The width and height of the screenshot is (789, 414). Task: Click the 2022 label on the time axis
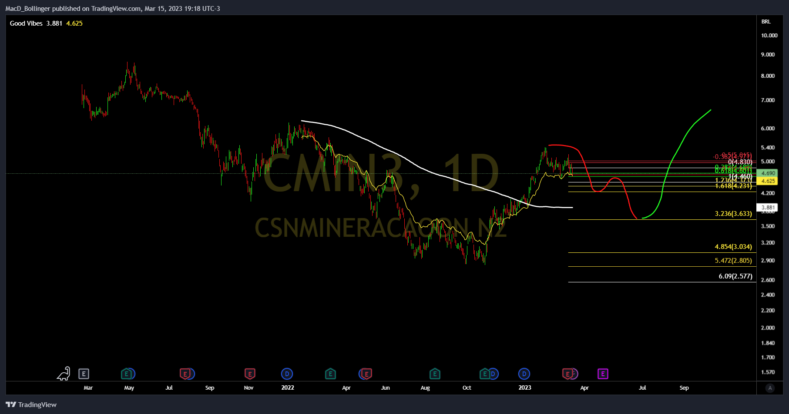tap(288, 388)
